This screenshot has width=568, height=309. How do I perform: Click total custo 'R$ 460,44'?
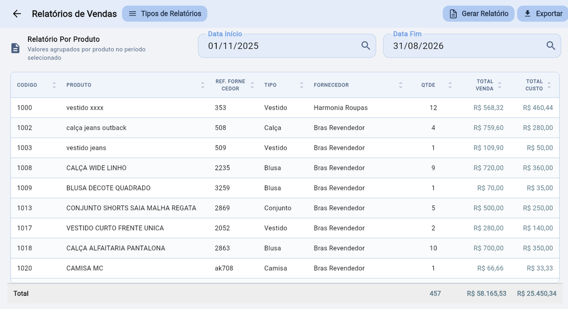click(x=538, y=108)
